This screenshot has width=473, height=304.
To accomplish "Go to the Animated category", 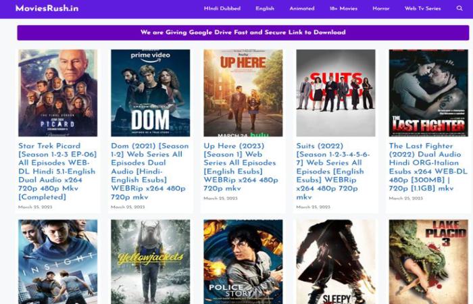I will tap(302, 9).
